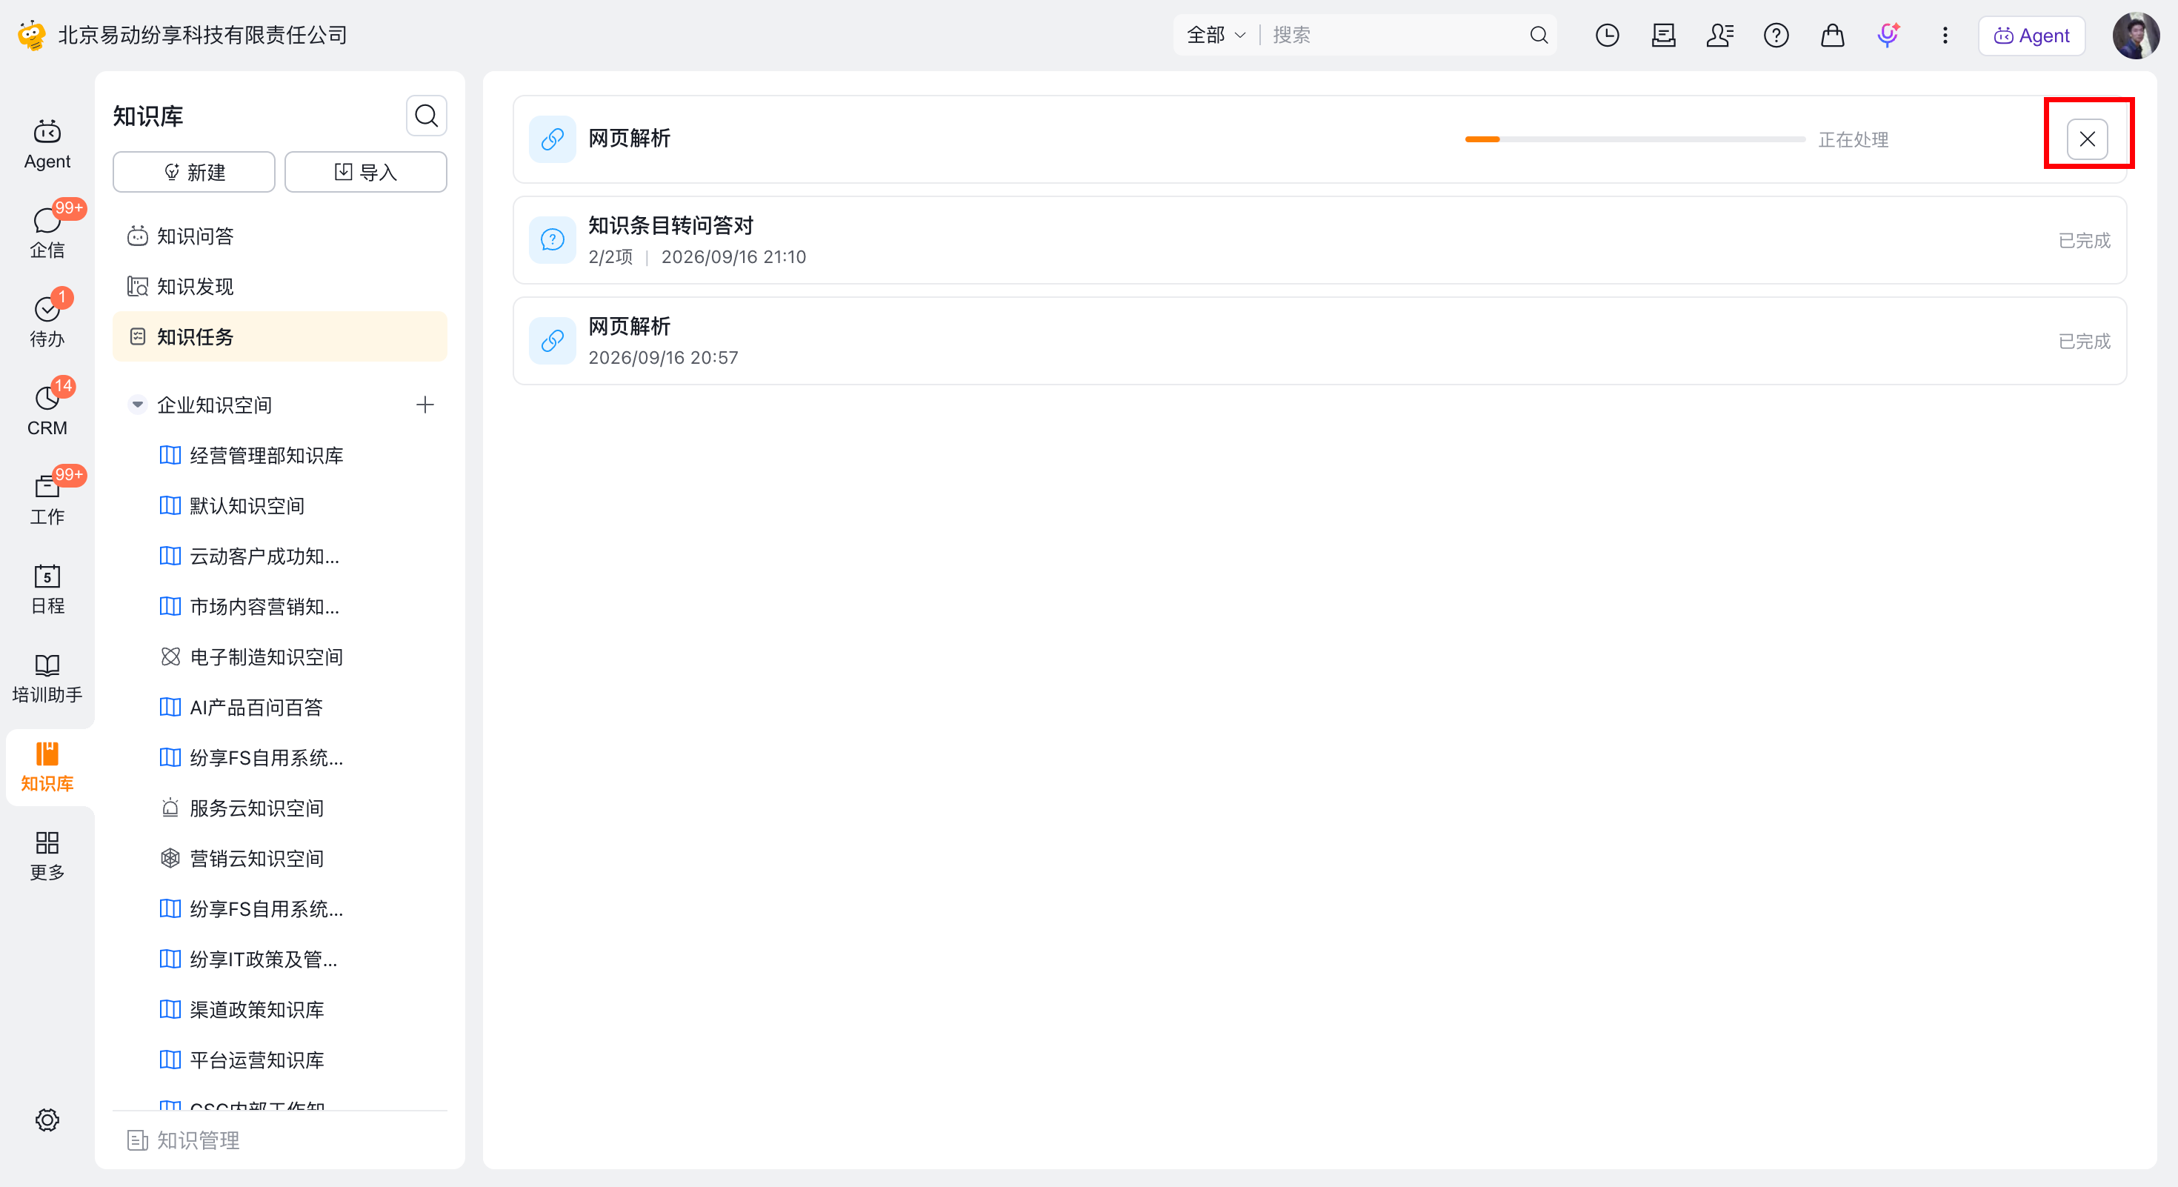Cancel the processing 网页解析 task
The width and height of the screenshot is (2178, 1187).
pos(2087,139)
